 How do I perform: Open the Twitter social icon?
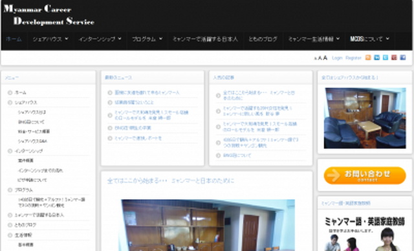(x=386, y=58)
